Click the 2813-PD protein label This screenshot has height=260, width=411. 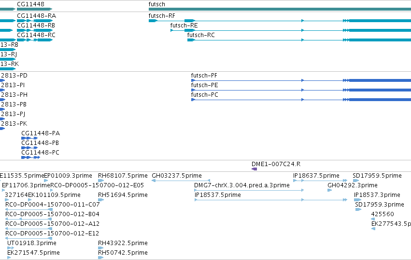click(14, 76)
